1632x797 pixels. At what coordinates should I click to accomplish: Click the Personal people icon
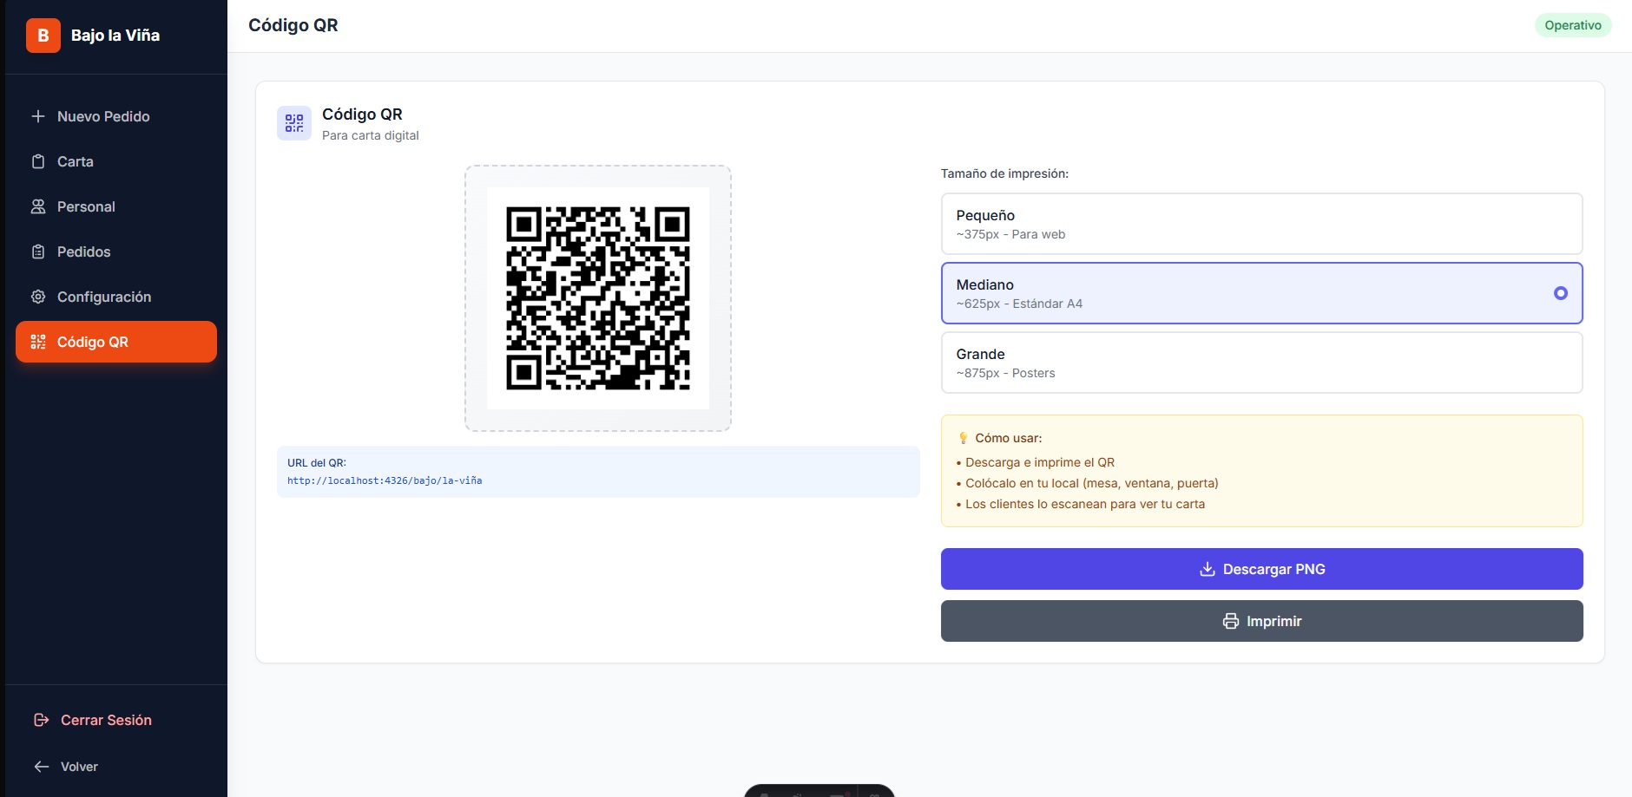pos(38,206)
